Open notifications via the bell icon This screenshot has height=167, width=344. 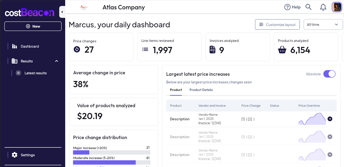pos(323,7)
